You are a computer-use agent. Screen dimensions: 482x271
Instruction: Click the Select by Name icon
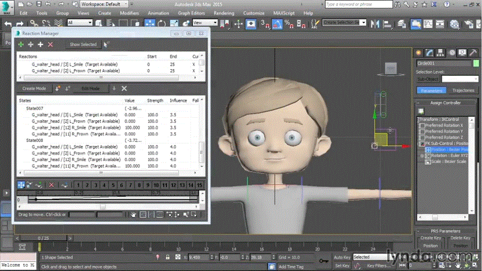[x=110, y=23]
